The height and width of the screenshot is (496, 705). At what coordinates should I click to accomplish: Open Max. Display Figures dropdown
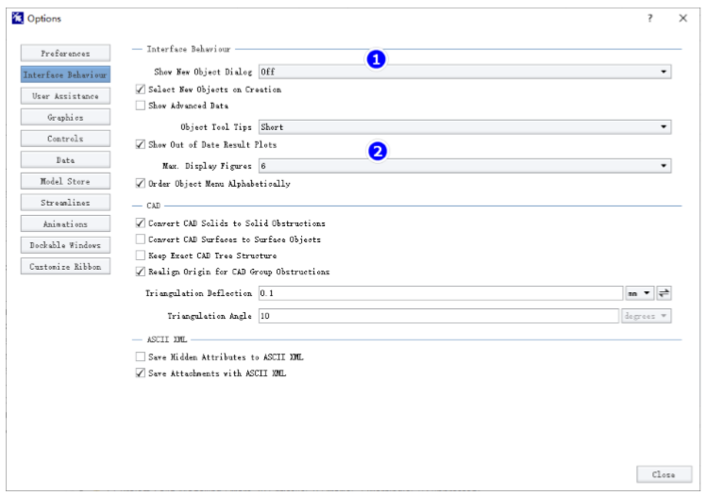463,165
